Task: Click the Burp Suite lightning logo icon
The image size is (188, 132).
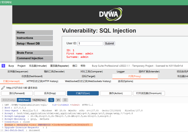Action: (3, 66)
